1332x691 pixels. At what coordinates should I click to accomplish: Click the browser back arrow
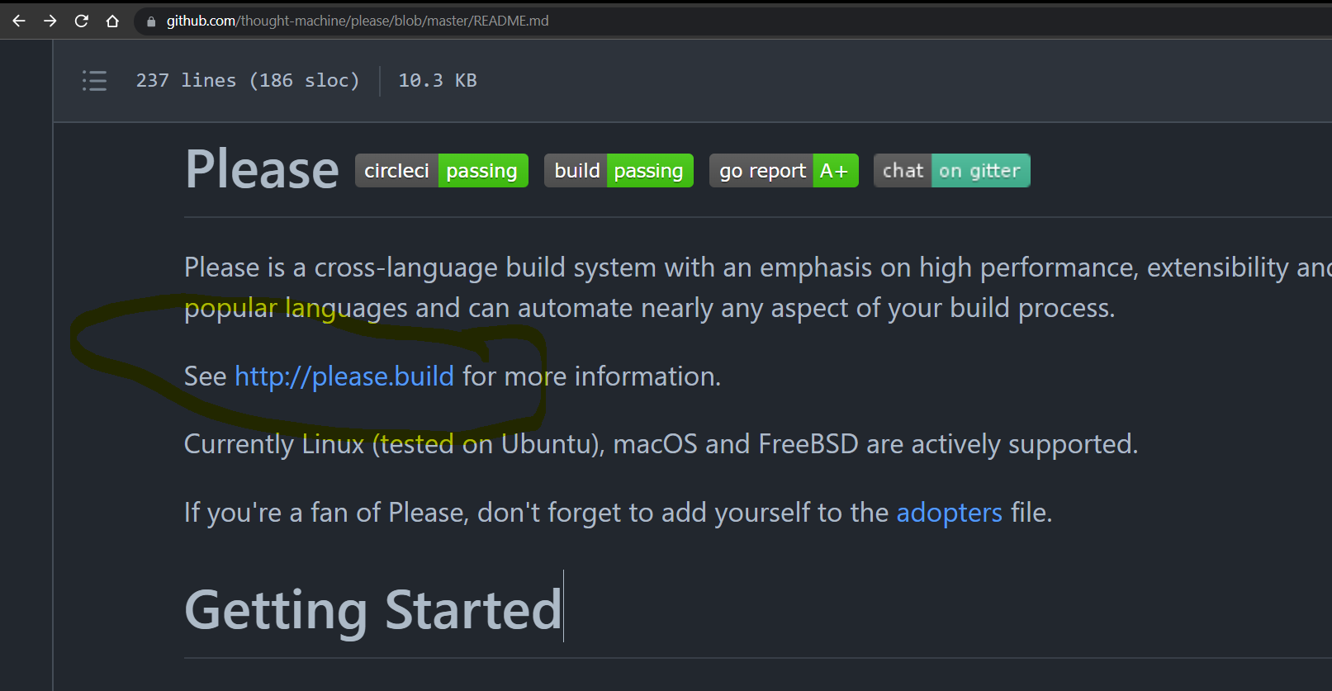(x=17, y=21)
